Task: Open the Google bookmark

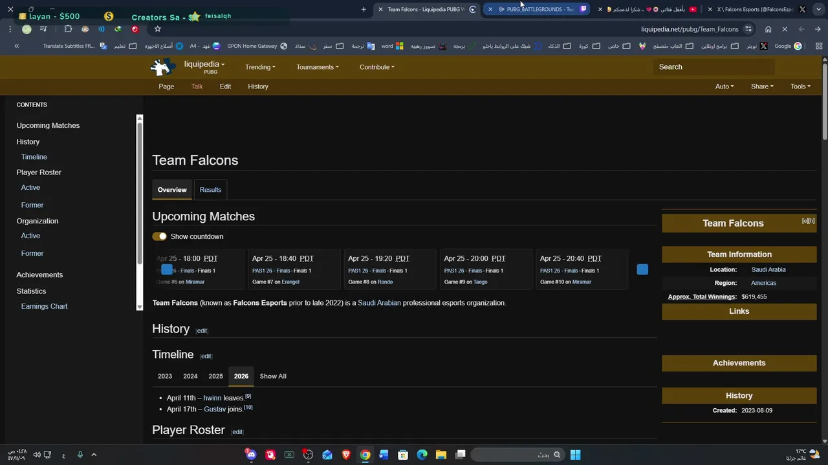Action: (788, 46)
